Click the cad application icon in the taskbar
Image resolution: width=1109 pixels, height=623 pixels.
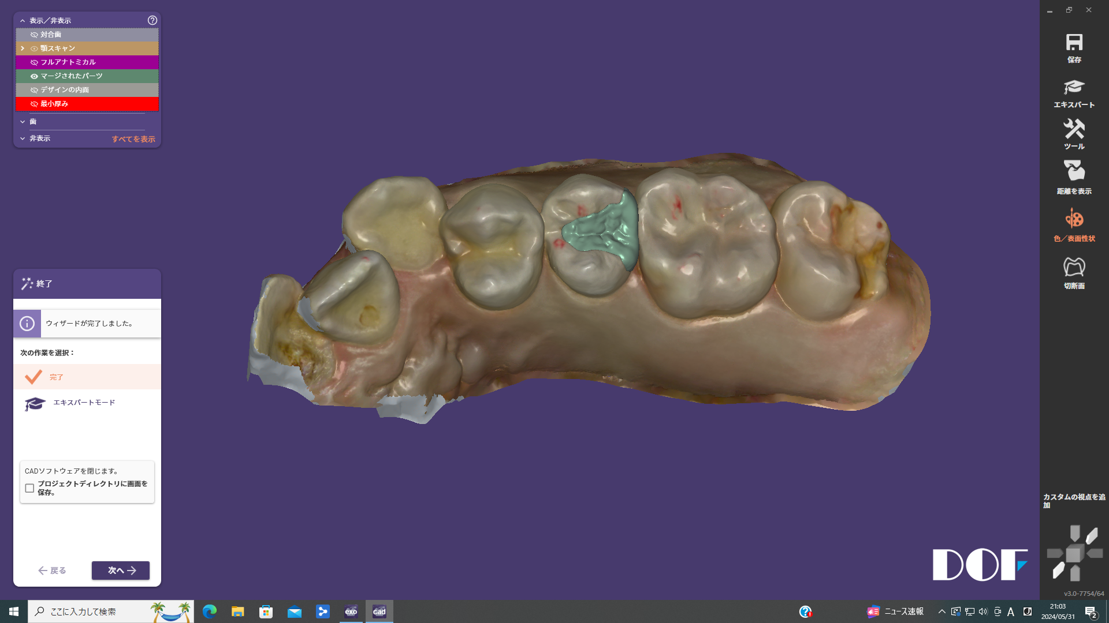point(379,611)
